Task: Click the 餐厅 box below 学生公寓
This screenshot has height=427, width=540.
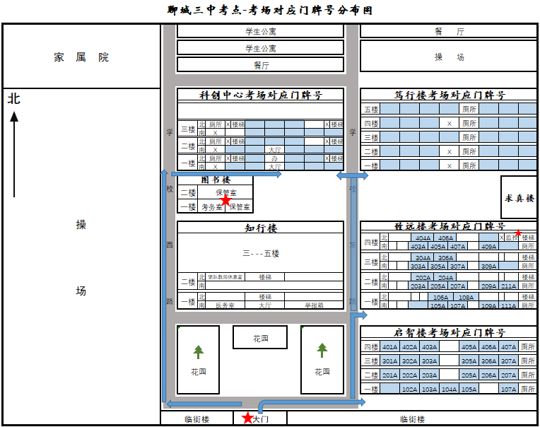Action: (261, 64)
